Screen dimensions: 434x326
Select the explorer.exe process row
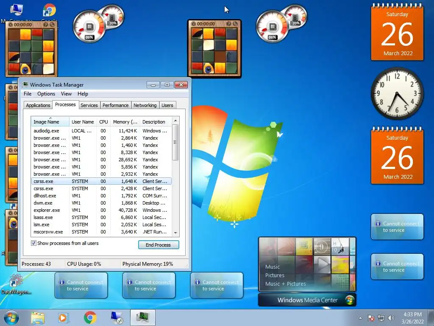[101, 210]
